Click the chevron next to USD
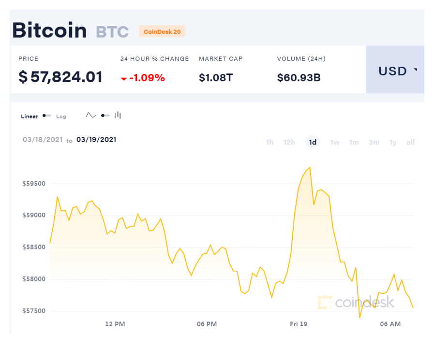The image size is (434, 363). [415, 71]
